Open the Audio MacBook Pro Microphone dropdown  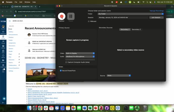[x=80, y=57]
